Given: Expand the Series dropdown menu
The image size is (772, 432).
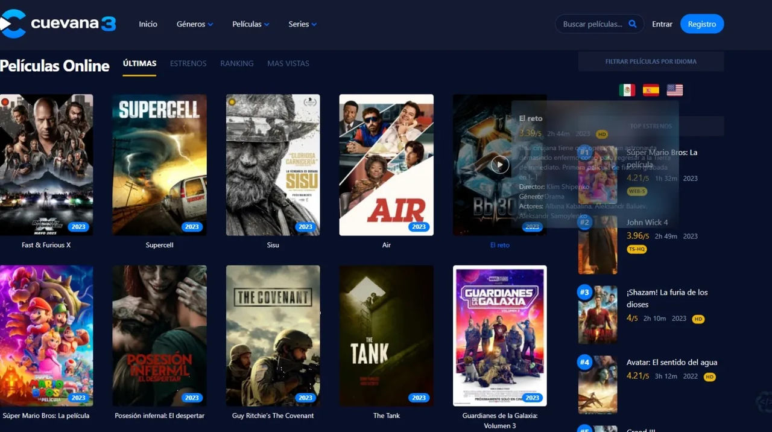Looking at the screenshot, I should [302, 24].
